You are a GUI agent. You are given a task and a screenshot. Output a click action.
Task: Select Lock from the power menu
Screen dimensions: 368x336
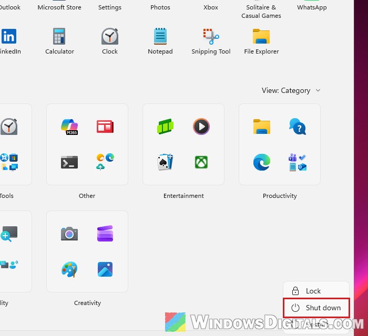point(316,291)
